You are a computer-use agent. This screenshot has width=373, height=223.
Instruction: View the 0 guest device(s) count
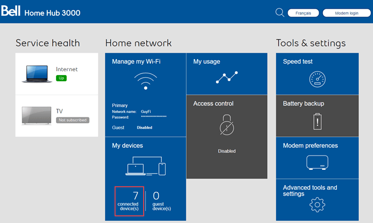pos(161,201)
